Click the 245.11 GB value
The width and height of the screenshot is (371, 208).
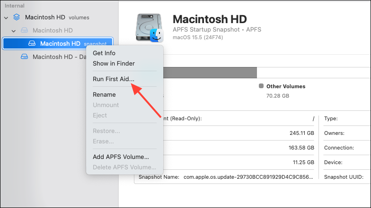coord(302,133)
